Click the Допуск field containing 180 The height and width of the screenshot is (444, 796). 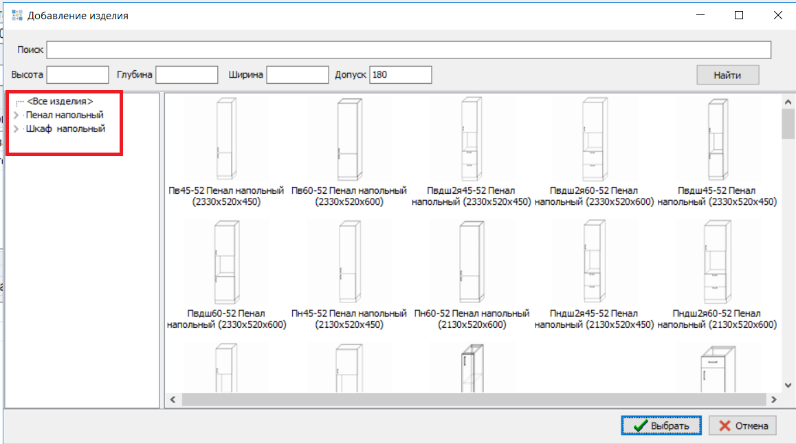tap(400, 75)
